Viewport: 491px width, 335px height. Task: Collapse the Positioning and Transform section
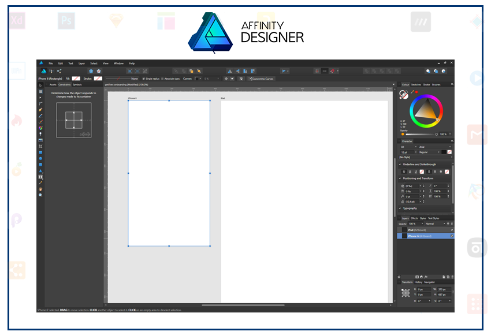click(400, 178)
